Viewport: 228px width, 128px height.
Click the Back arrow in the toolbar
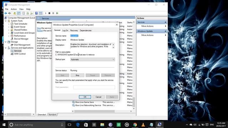click(x=6, y=13)
